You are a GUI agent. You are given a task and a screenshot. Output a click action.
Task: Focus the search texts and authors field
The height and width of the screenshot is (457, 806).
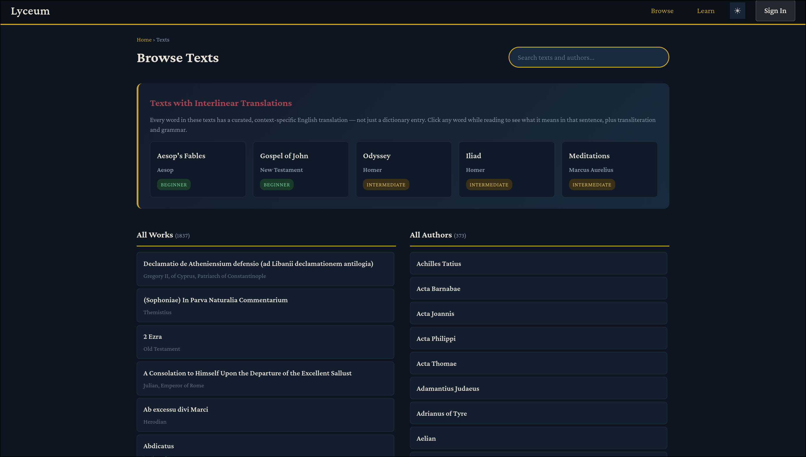pos(588,57)
